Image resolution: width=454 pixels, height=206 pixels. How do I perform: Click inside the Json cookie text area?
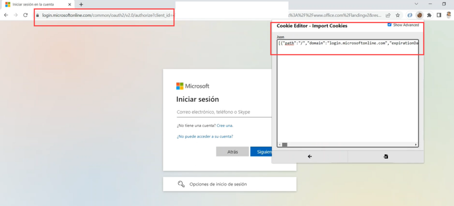click(x=348, y=93)
